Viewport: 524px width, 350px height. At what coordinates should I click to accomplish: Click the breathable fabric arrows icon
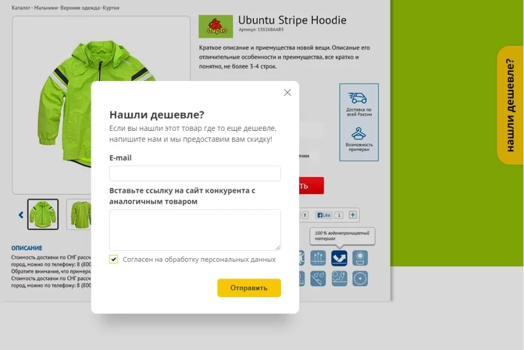coord(318,258)
